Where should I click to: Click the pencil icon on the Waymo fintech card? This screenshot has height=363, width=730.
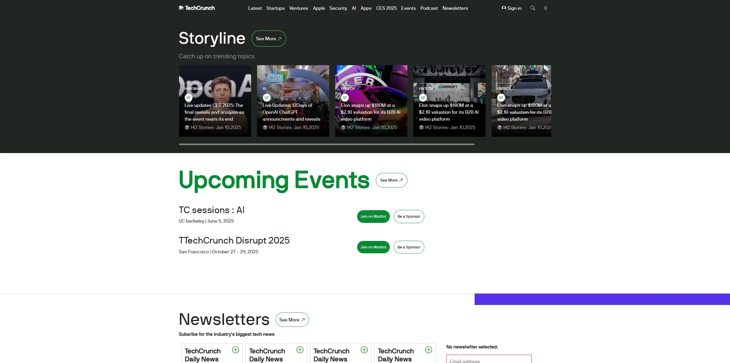[501, 98]
